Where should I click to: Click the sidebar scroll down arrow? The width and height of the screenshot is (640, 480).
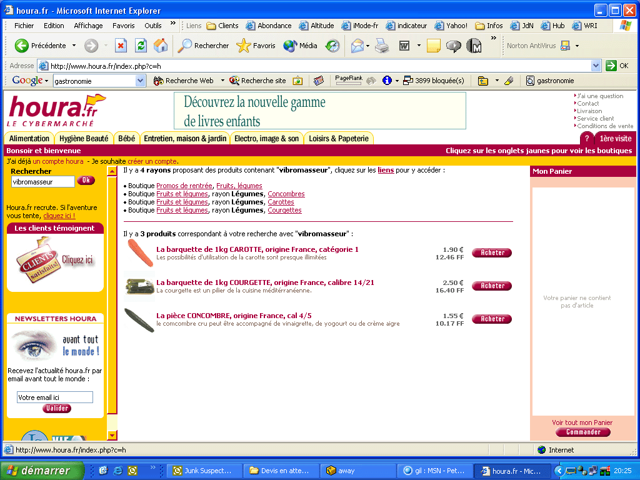tap(112, 436)
